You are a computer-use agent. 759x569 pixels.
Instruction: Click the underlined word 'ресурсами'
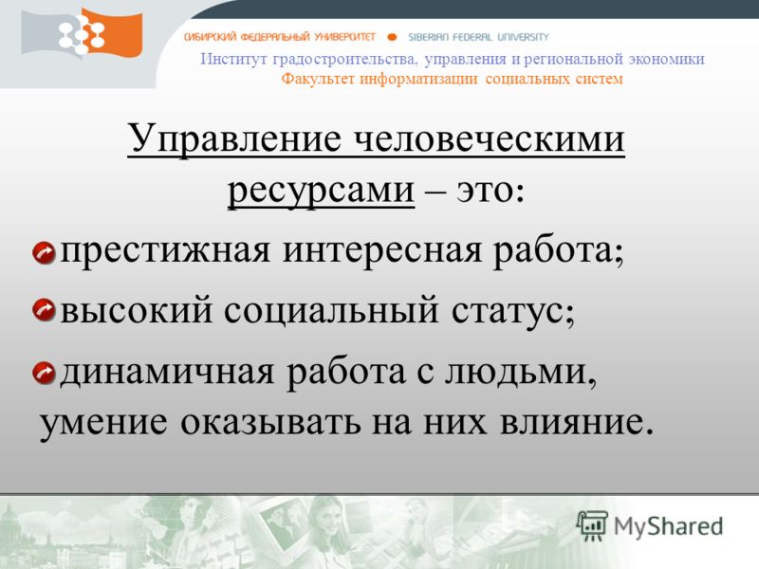coord(321,192)
